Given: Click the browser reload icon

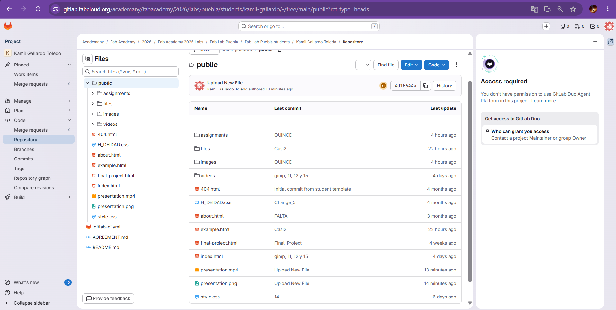Looking at the screenshot, I should click(x=38, y=9).
